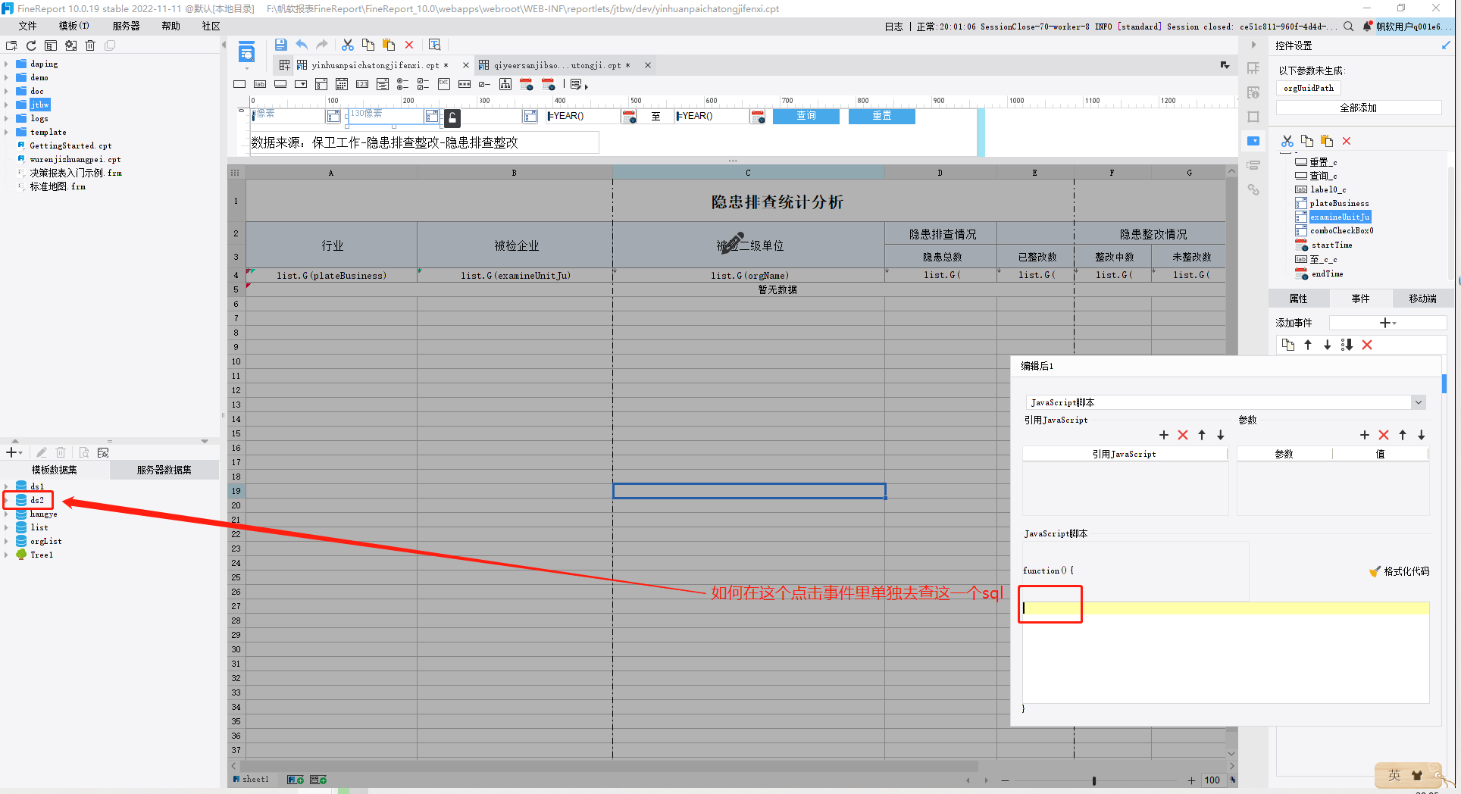
Task: Expand the hangye dataset
Action: 6,514
